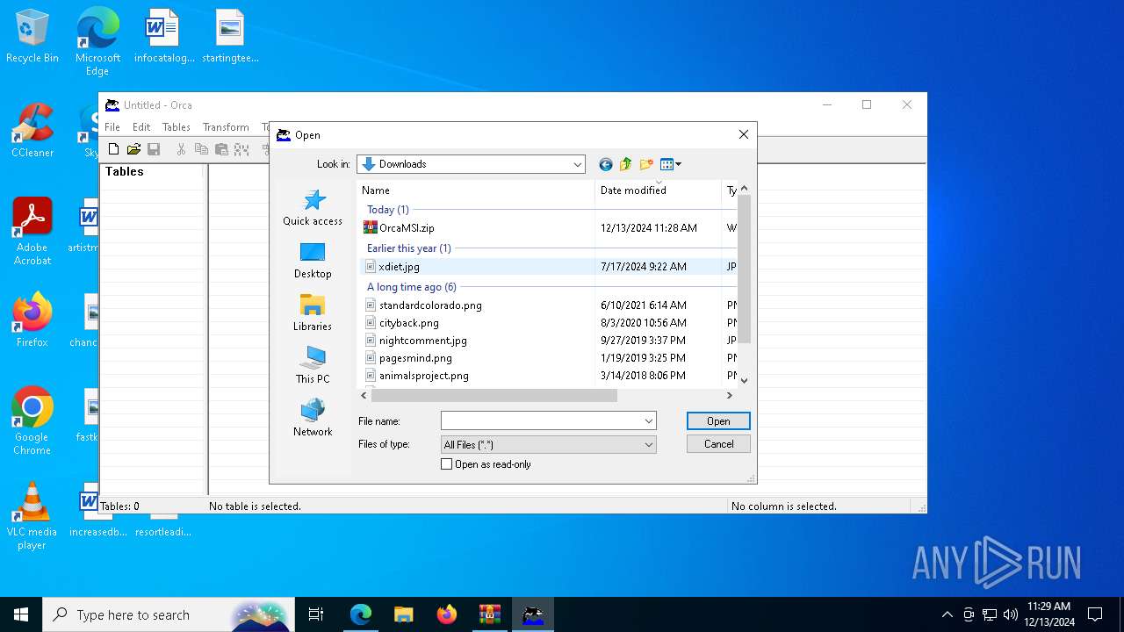This screenshot has height=632, width=1124.
Task: Close the Open dialog
Action: [x=743, y=134]
